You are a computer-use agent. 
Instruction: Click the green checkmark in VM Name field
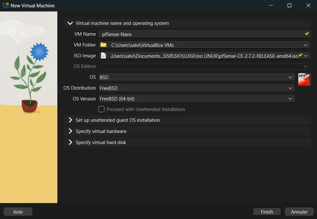(x=307, y=34)
